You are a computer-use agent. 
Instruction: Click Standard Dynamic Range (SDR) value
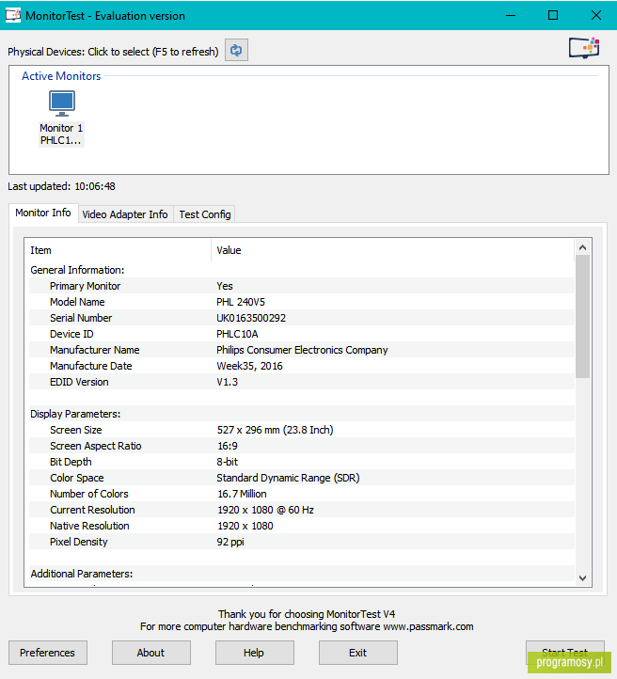click(288, 478)
